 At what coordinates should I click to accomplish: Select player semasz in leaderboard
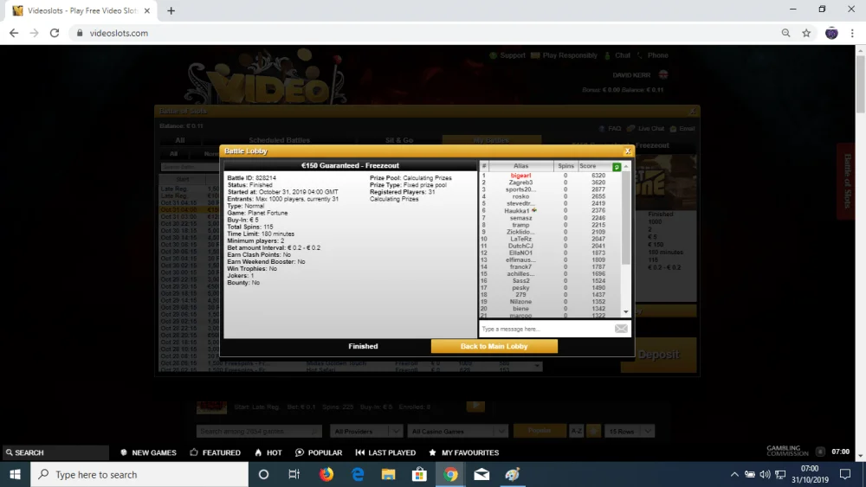pos(520,218)
